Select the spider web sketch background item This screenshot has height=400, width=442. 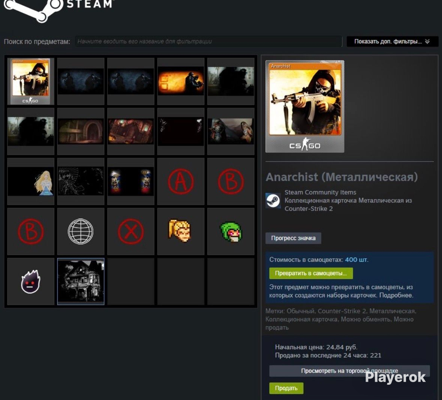pyautogui.click(x=81, y=181)
